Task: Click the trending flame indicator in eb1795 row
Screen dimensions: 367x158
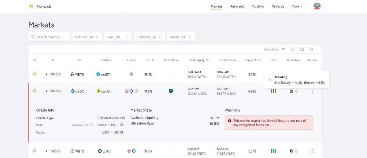Action: point(296,91)
